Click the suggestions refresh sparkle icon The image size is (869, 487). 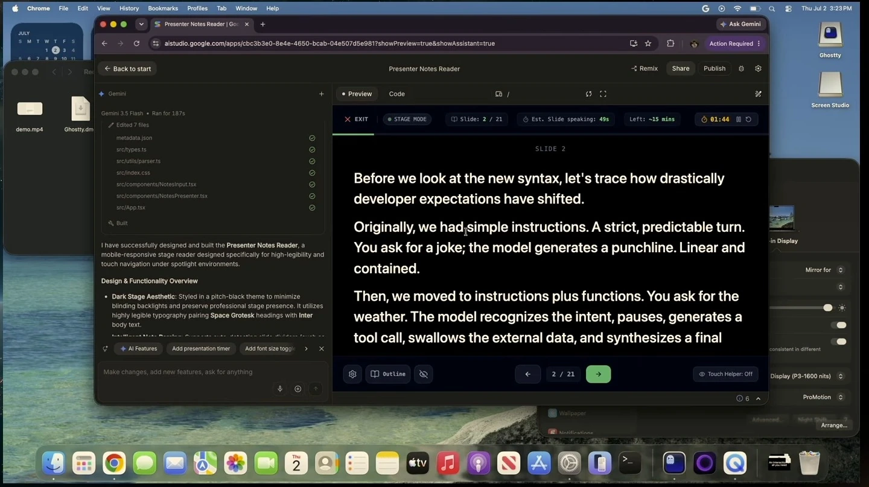[105, 349]
